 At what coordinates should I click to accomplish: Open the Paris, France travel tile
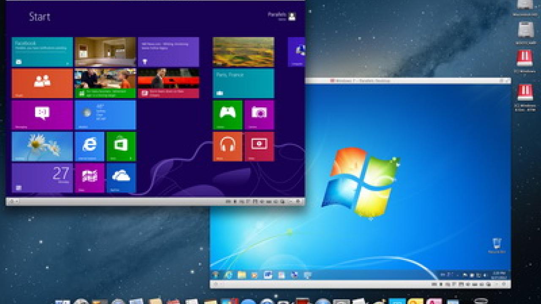[243, 83]
